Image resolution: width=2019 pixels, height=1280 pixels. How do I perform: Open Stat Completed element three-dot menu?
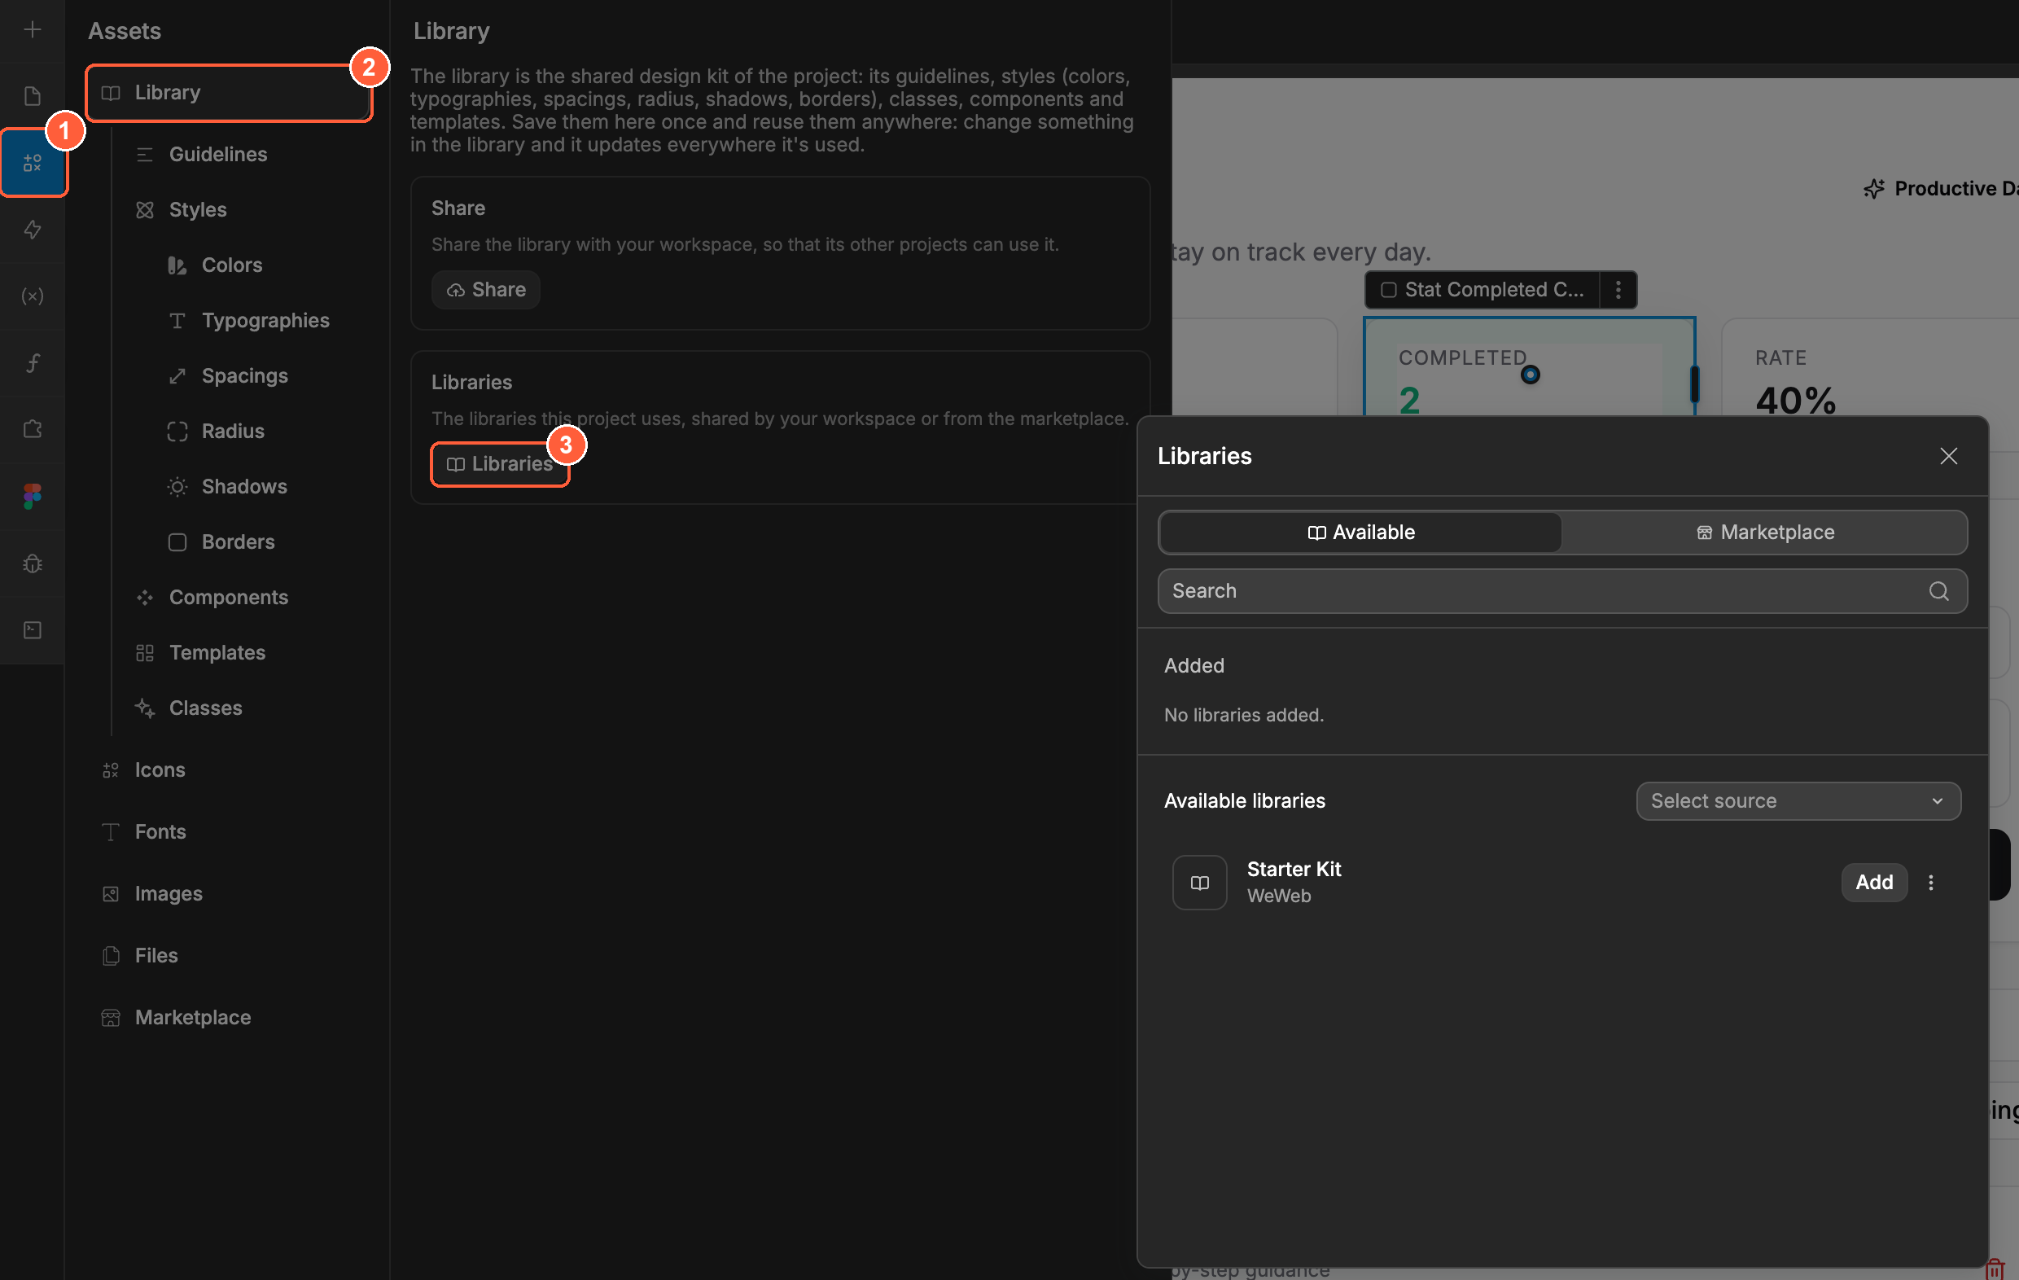click(x=1618, y=289)
